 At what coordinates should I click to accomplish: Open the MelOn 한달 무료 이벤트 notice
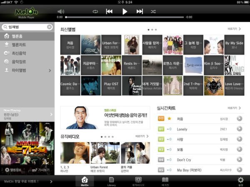click(27, 182)
